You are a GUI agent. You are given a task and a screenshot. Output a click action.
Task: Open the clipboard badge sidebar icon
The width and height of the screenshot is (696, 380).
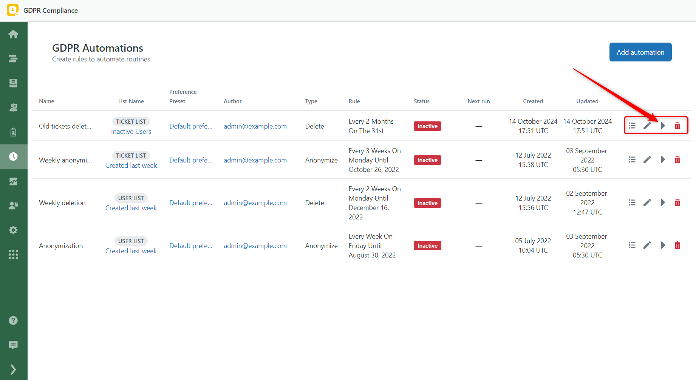(x=13, y=132)
